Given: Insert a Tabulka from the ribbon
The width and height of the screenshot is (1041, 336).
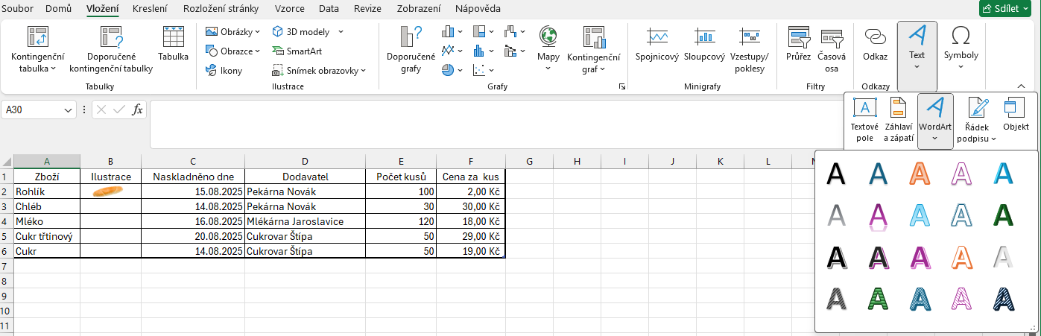Looking at the screenshot, I should click(x=173, y=44).
